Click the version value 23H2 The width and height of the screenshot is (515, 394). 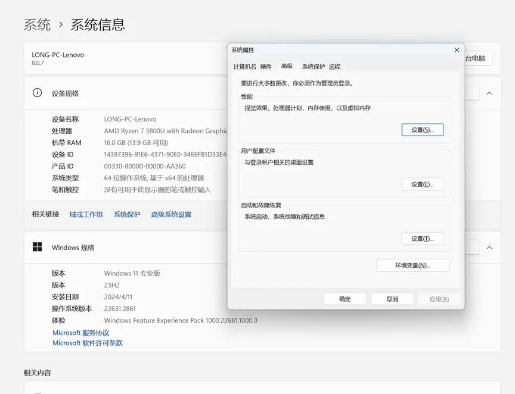pos(111,285)
